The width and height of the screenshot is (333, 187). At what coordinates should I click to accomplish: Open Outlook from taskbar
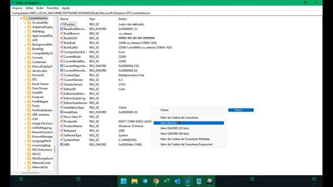click(177, 181)
